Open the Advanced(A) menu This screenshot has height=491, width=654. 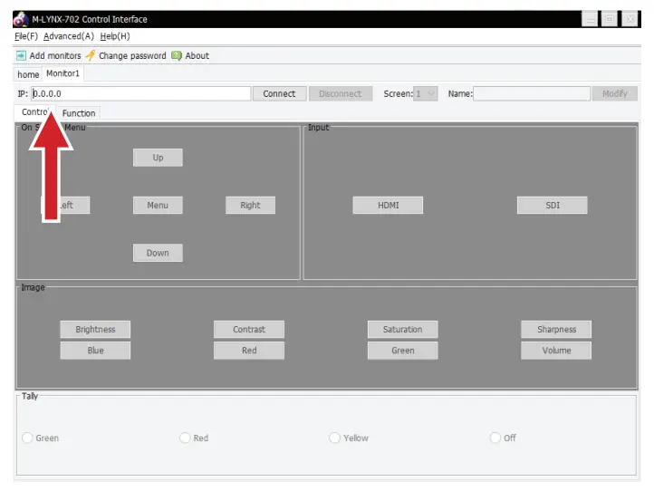(69, 36)
